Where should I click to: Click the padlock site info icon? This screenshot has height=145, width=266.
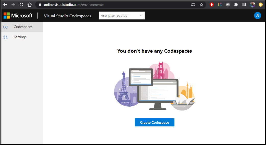tap(40, 5)
